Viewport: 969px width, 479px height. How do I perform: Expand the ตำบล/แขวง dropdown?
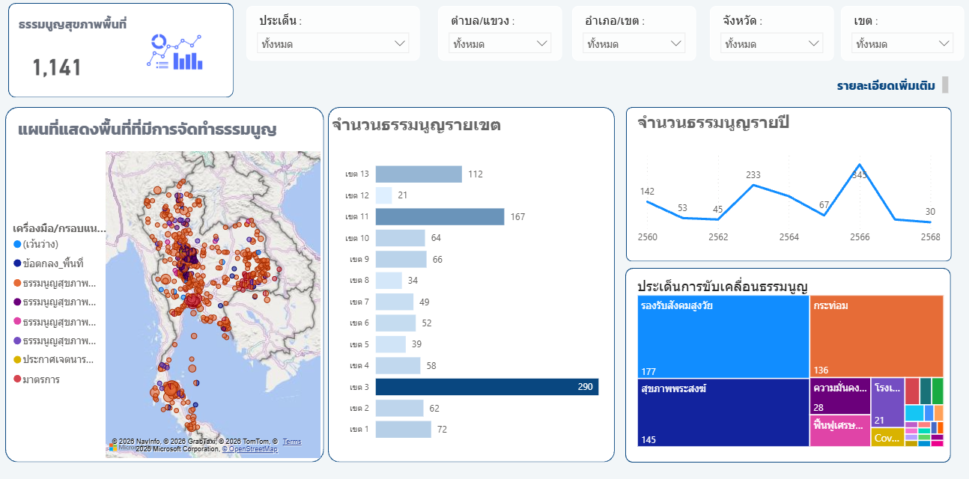coord(499,43)
